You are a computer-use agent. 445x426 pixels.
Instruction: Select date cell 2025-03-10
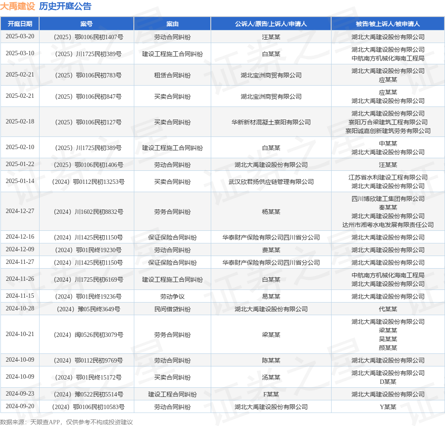tap(20, 53)
